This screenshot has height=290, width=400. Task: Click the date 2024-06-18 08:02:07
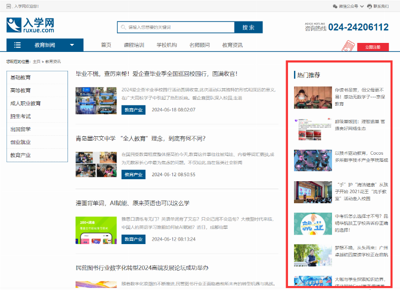coord(173,110)
